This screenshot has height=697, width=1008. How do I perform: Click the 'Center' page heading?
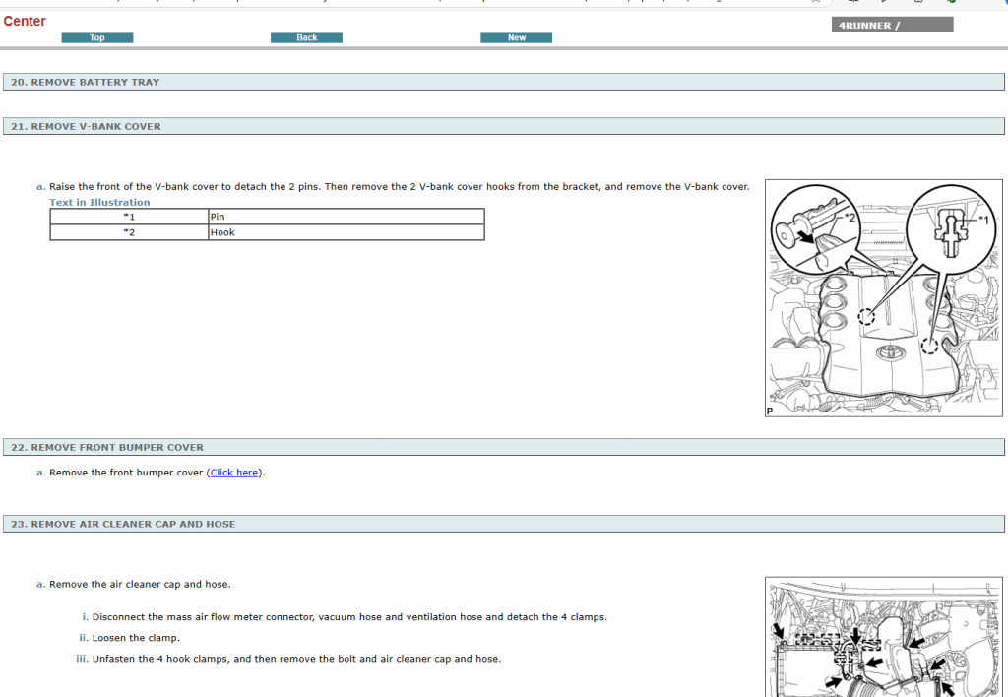25,22
